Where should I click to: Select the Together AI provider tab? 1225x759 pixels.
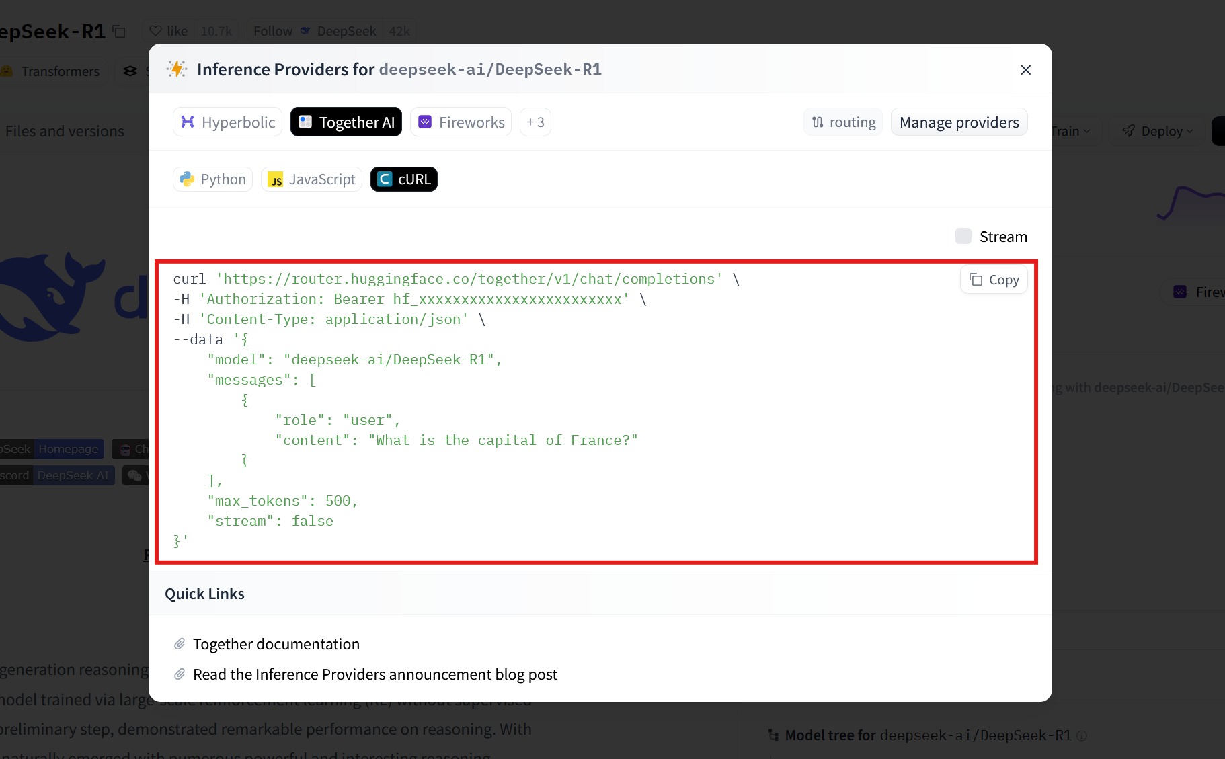pyautogui.click(x=346, y=122)
